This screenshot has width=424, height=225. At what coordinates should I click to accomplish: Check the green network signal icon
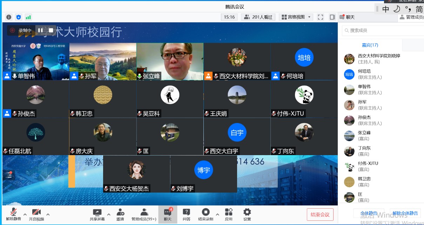(x=28, y=17)
